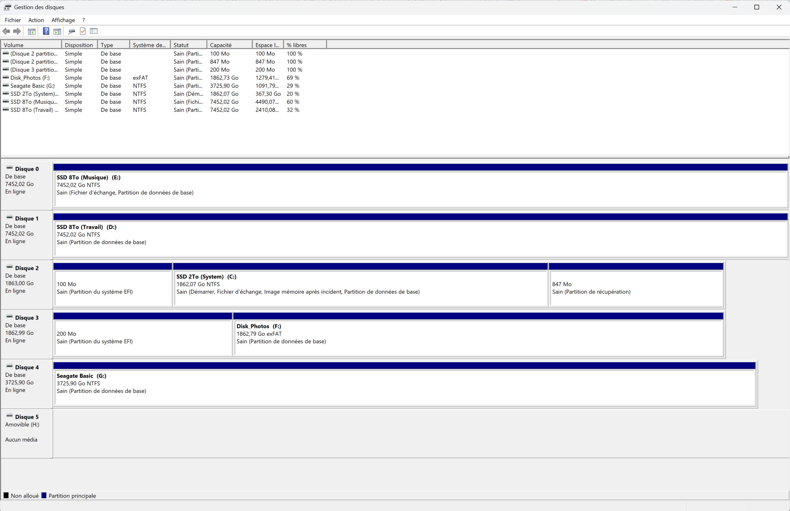Open the Action menu
This screenshot has width=790, height=511.
click(36, 20)
